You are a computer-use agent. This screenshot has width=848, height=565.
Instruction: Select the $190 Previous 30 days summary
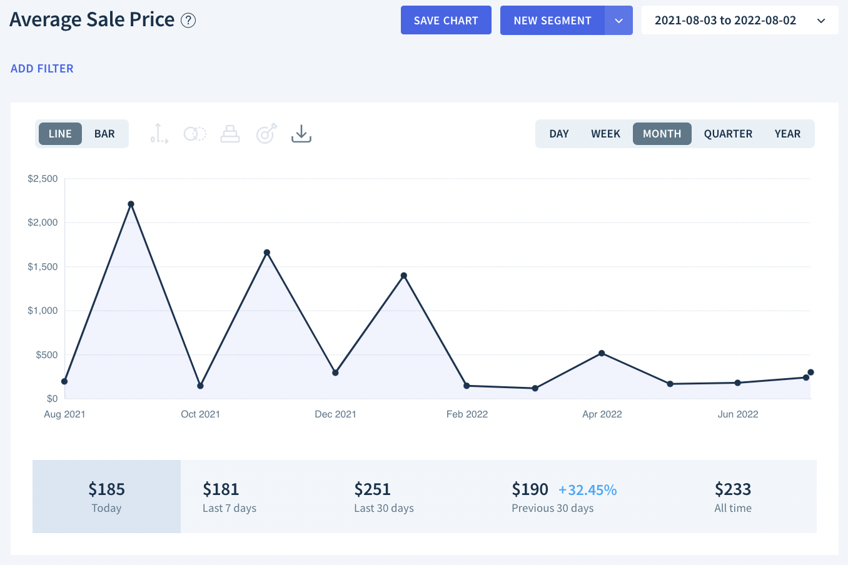[x=553, y=497]
